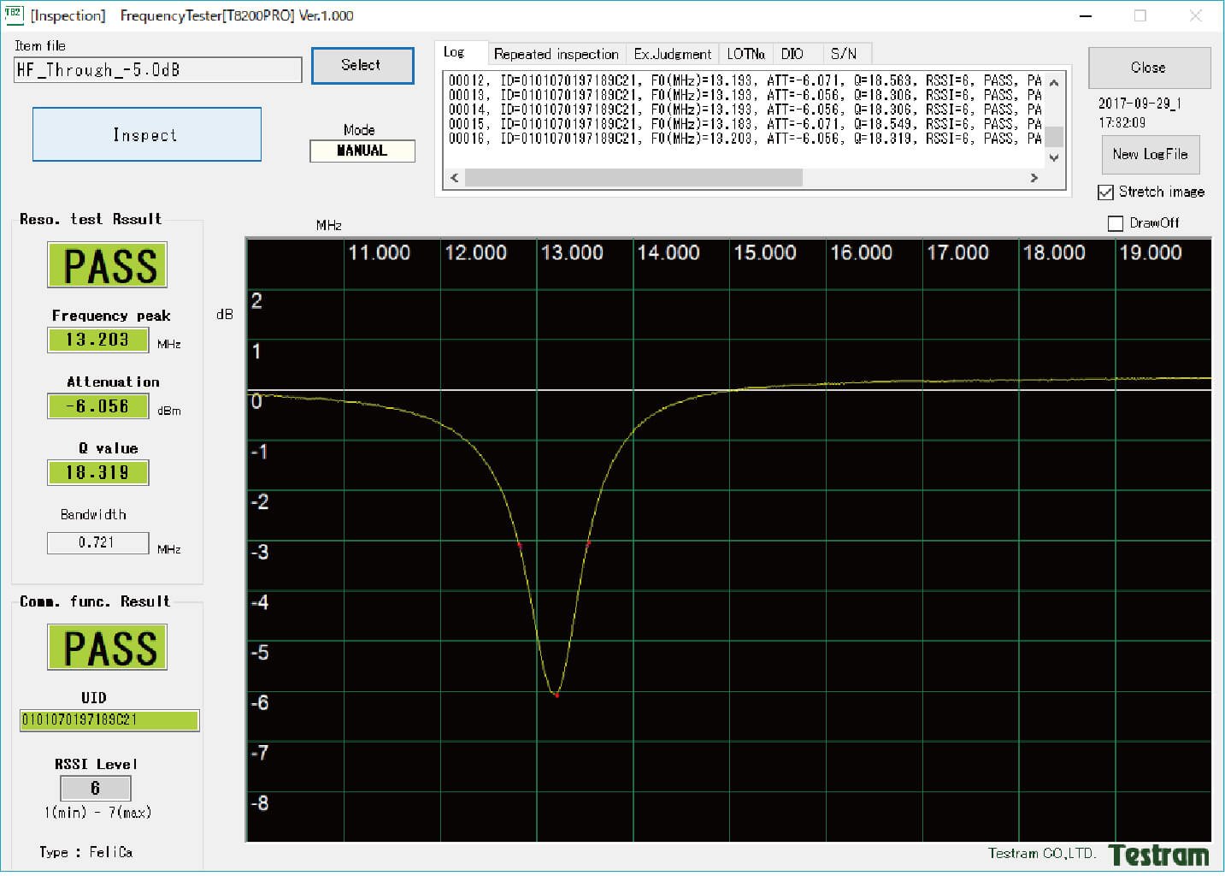Disable the Stretch image checkbox

[x=1105, y=192]
